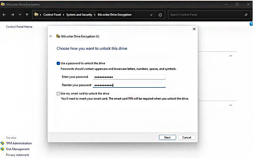Image resolution: width=253 pixels, height=158 pixels.
Task: Click the search magnifier icon
Action: click(246, 15)
